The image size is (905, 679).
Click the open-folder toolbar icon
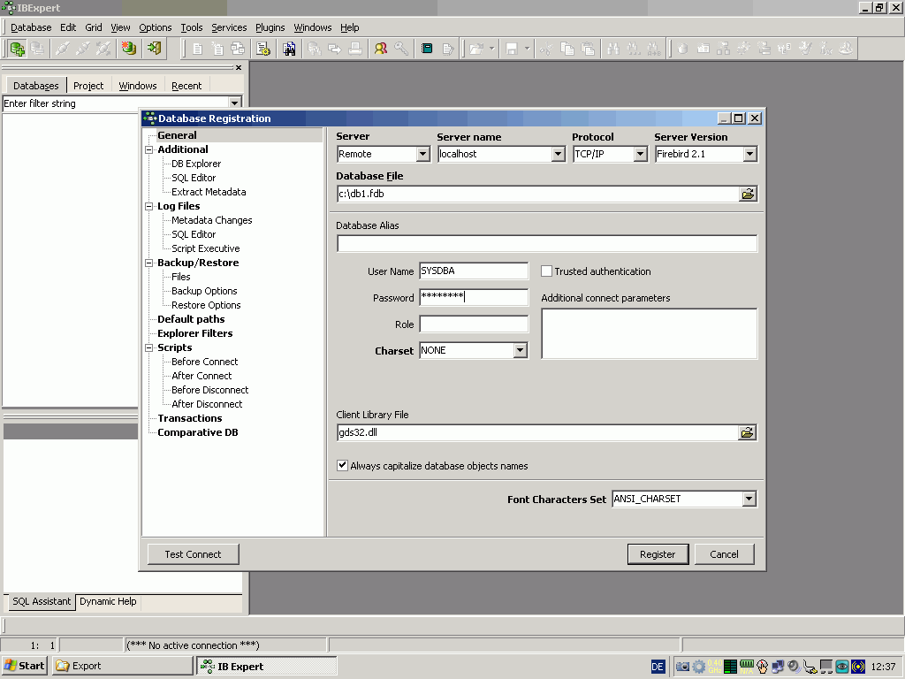pos(475,50)
